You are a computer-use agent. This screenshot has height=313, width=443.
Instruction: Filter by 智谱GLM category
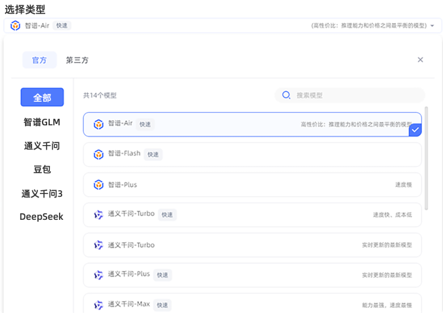click(x=42, y=121)
